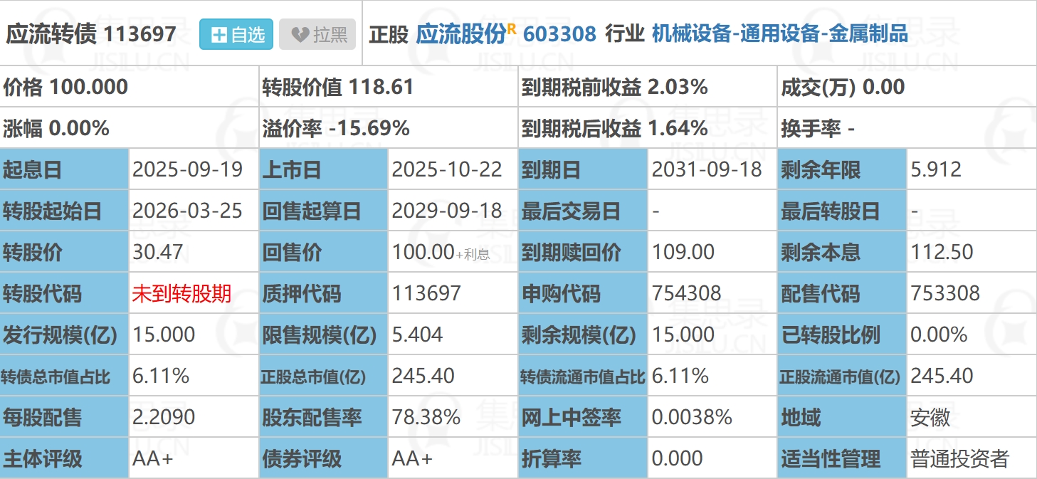Click the 剩余规模(亿) header cell

coord(583,335)
